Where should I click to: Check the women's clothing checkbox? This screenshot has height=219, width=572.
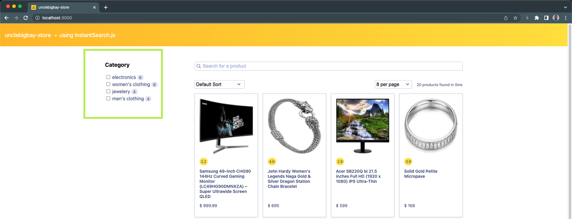pyautogui.click(x=108, y=84)
